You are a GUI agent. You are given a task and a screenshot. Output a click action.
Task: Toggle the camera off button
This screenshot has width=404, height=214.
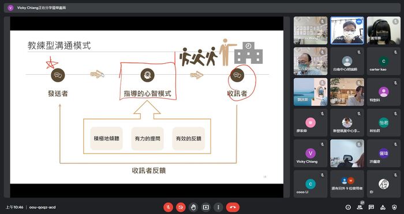[181, 207]
